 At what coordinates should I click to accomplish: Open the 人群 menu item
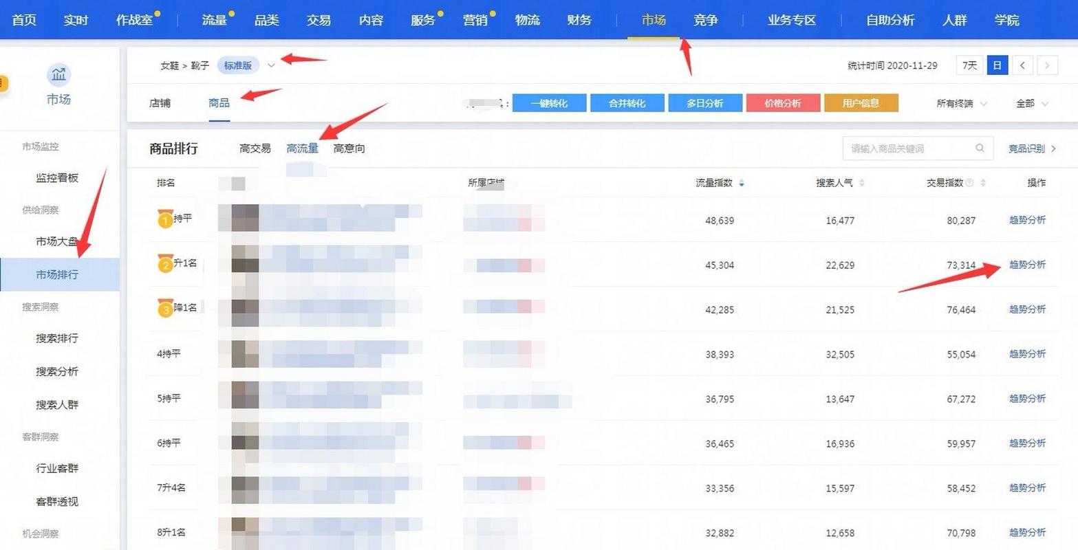(955, 20)
